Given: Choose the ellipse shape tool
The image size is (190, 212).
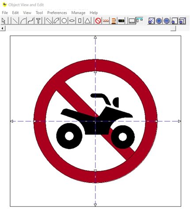Looking at the screenshot, I should click(x=72, y=21).
